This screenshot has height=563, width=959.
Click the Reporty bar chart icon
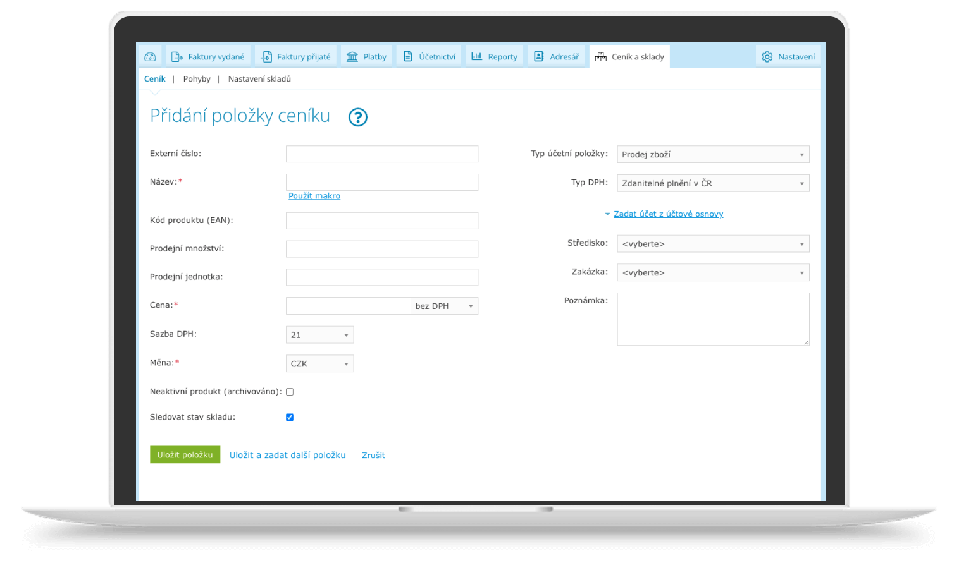point(477,57)
